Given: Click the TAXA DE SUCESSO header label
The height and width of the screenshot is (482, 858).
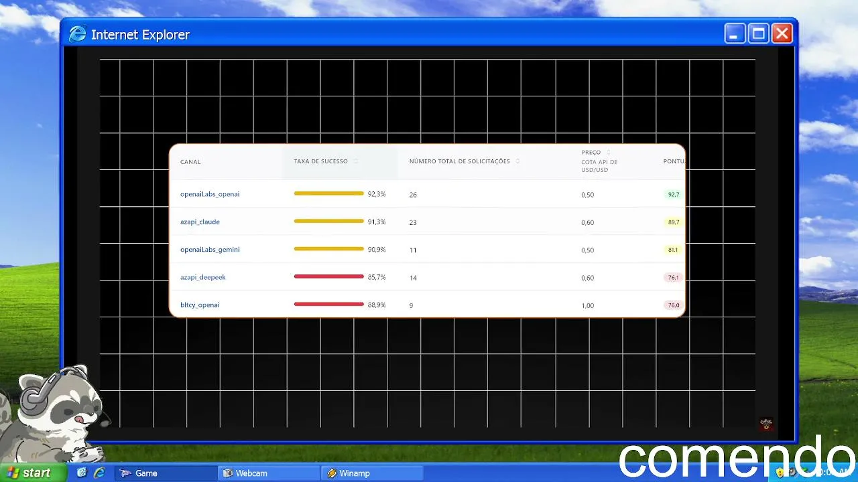Looking at the screenshot, I should 320,161.
